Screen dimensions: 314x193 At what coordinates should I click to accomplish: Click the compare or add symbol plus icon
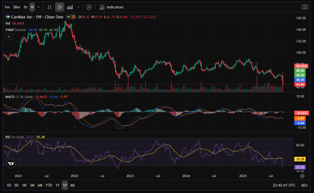(x=89, y=7)
